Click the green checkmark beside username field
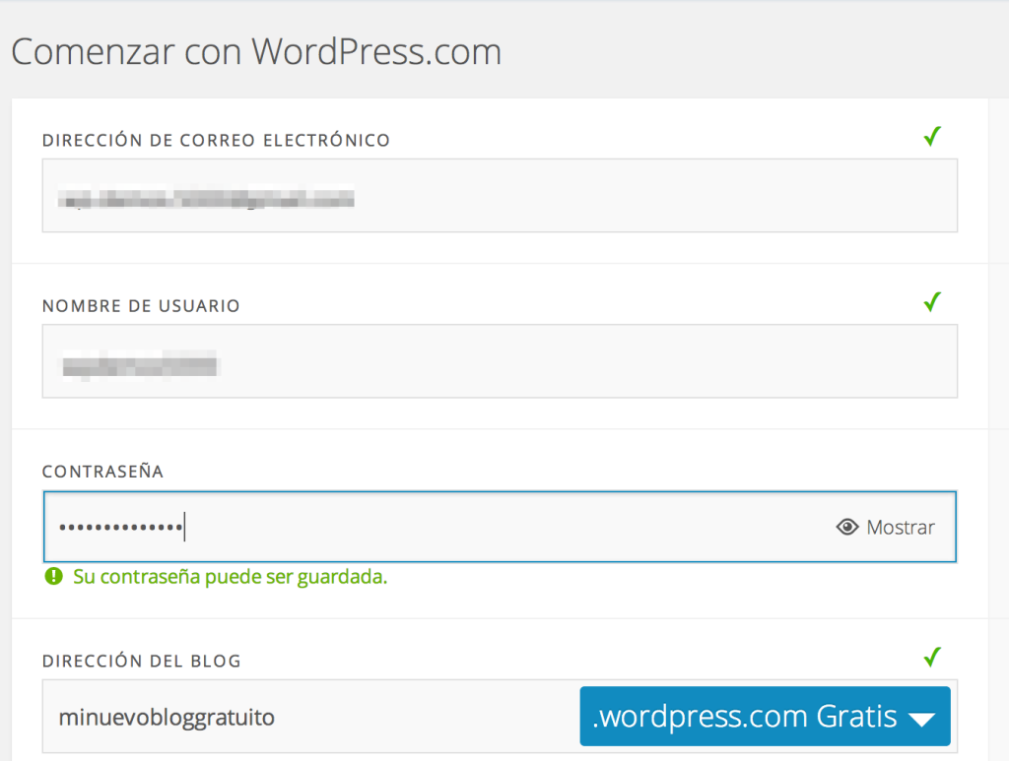 point(932,302)
